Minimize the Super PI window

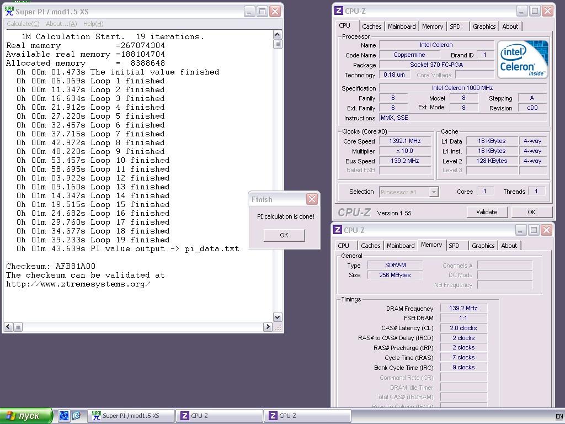click(249, 11)
